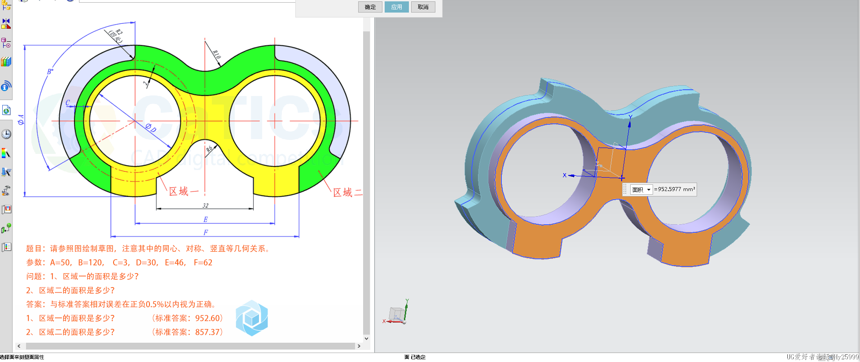Grab the measurement tooltip drag handle
Screen dimensions: 860x362
coord(625,190)
